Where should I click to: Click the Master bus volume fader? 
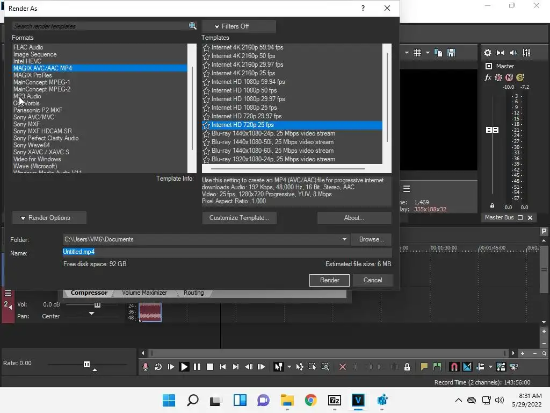(x=492, y=130)
